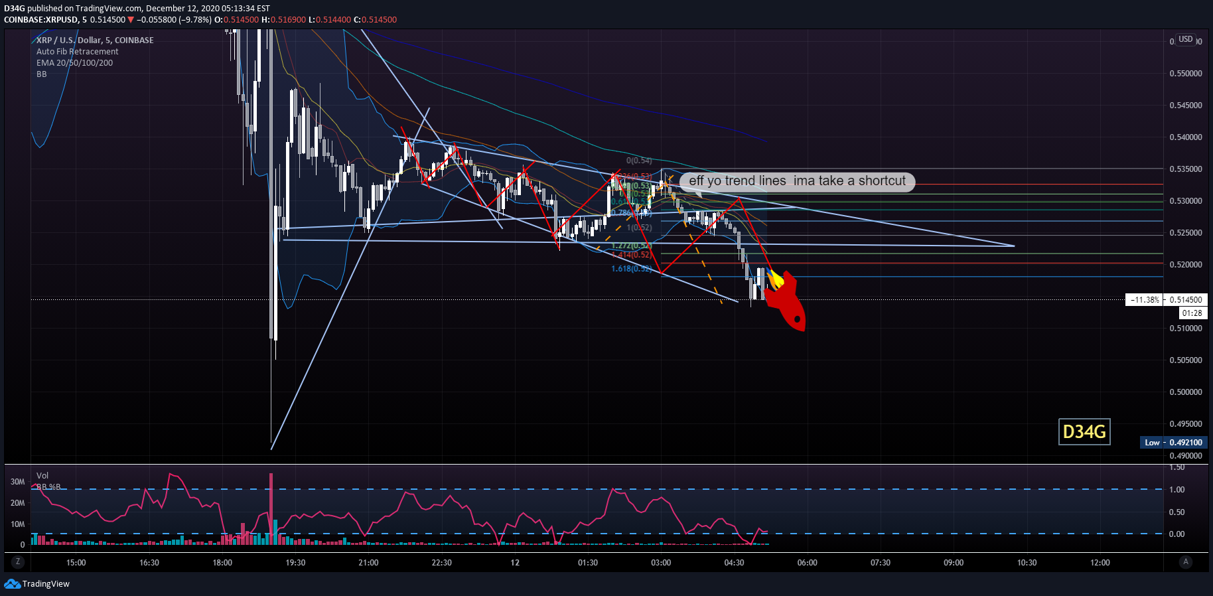Open the USD currency selector

1186,39
